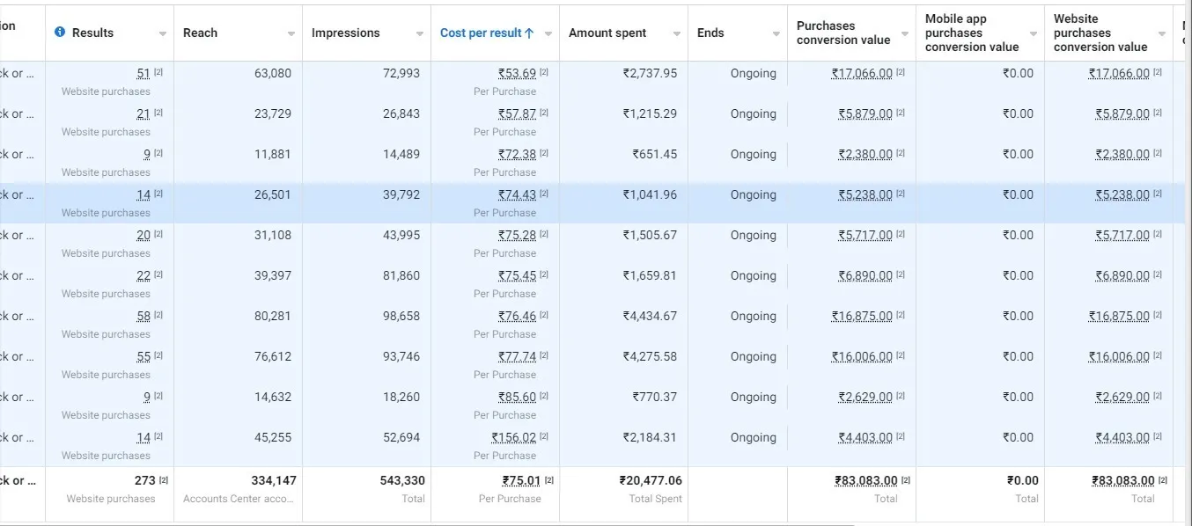1192x526 pixels.
Task: Open the Amount spent column dropdown
Action: click(x=677, y=34)
